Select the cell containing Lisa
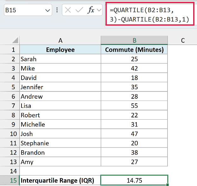 coord(60,106)
